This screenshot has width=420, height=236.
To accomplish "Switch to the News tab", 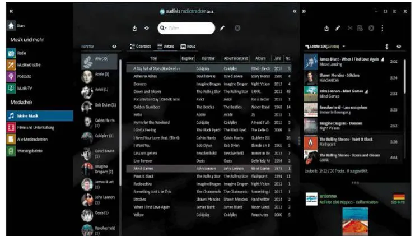I will coord(188,47).
